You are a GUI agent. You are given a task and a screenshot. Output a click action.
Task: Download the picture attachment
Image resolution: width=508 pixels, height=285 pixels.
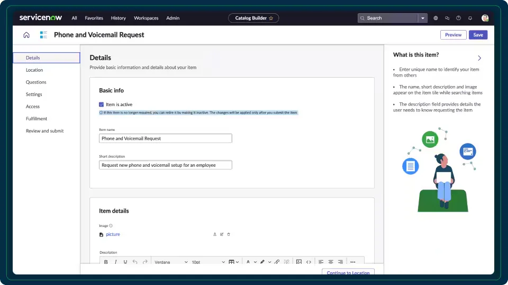click(215, 234)
